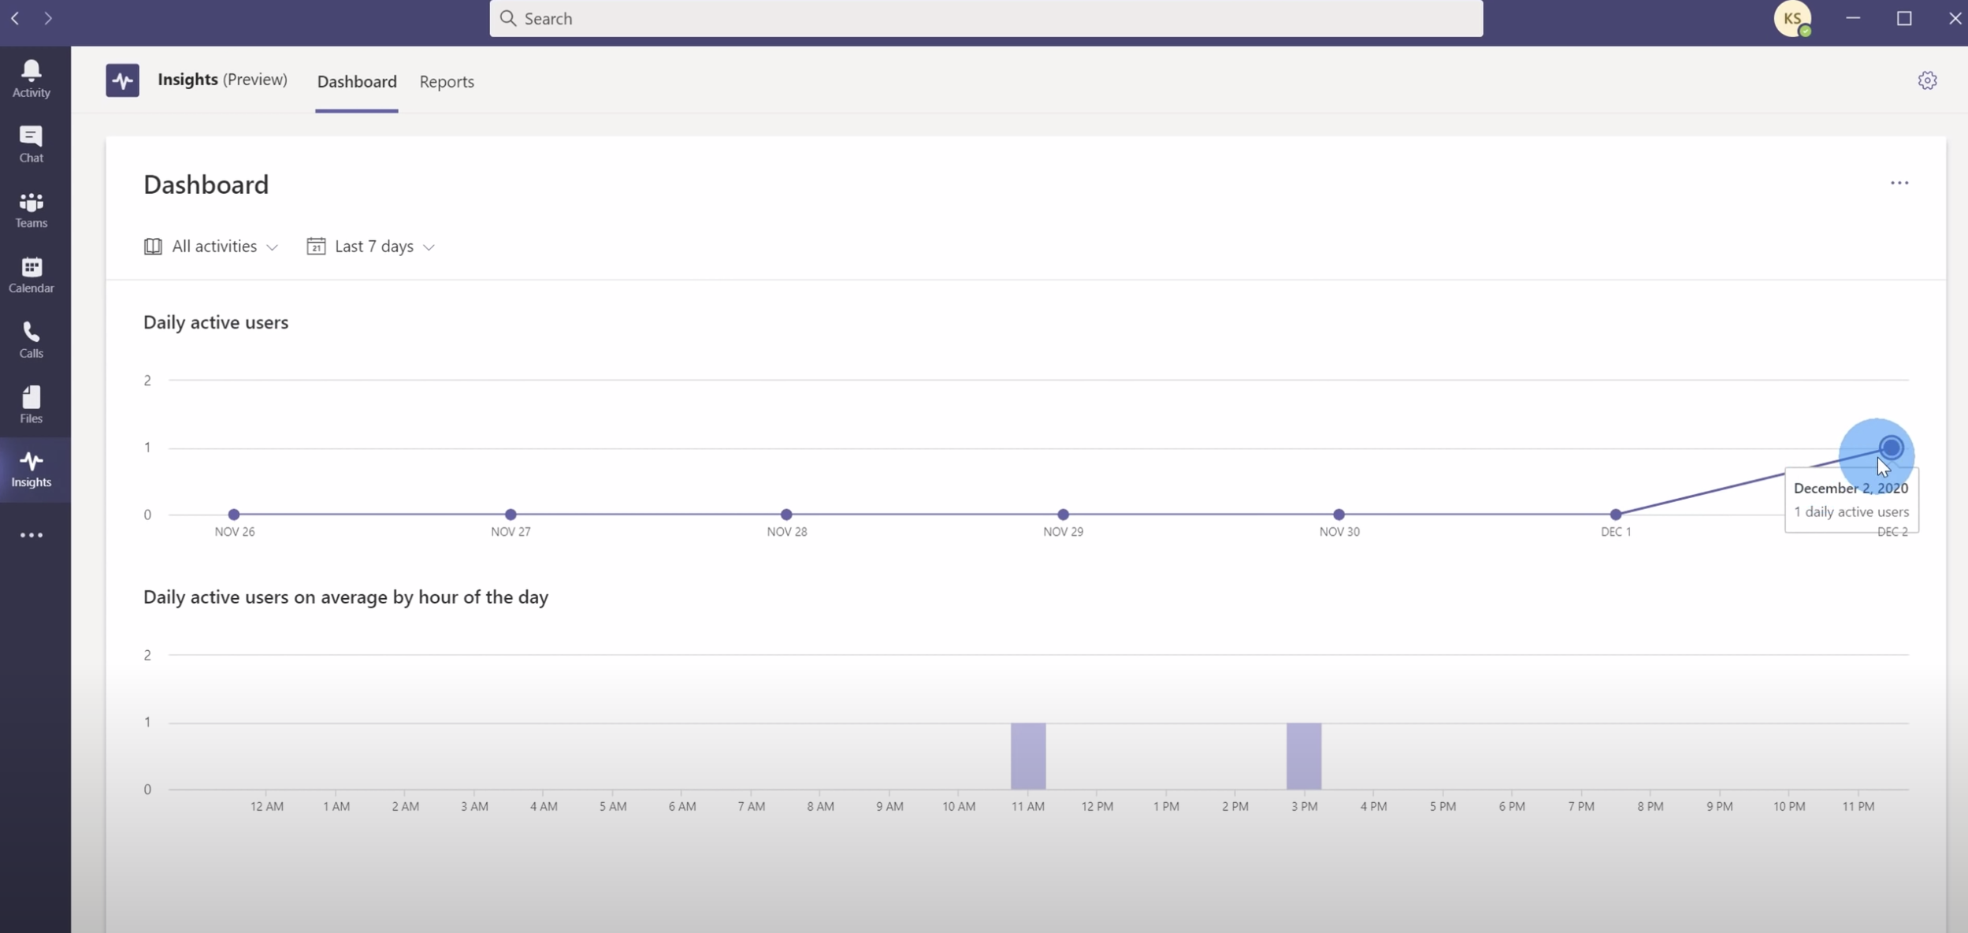The height and width of the screenshot is (933, 1968).
Task: Change the Last 7 days date range
Action: [371, 246]
